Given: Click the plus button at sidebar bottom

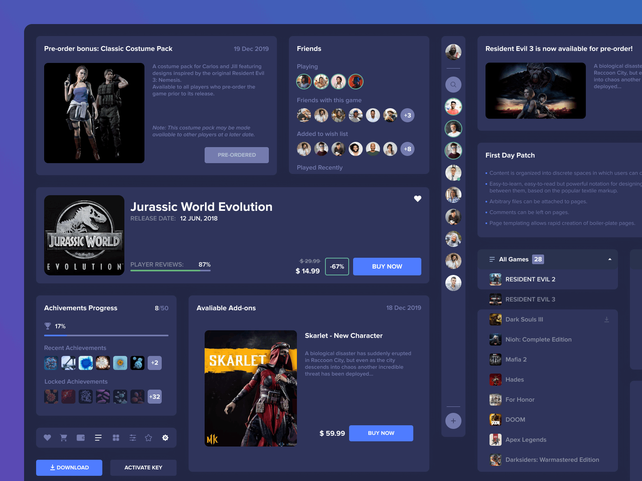Looking at the screenshot, I should (x=453, y=421).
